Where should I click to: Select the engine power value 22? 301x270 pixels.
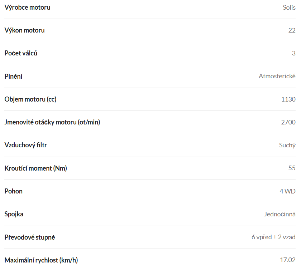pyautogui.click(x=292, y=30)
